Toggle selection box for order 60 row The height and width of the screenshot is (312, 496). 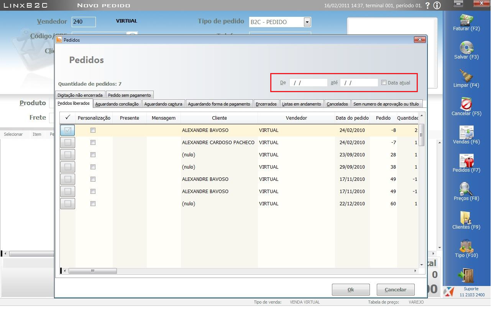click(68, 204)
